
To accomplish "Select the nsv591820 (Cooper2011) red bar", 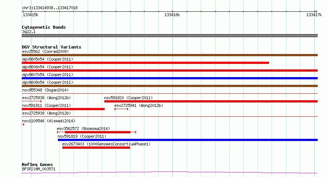I will (x=211, y=101).
